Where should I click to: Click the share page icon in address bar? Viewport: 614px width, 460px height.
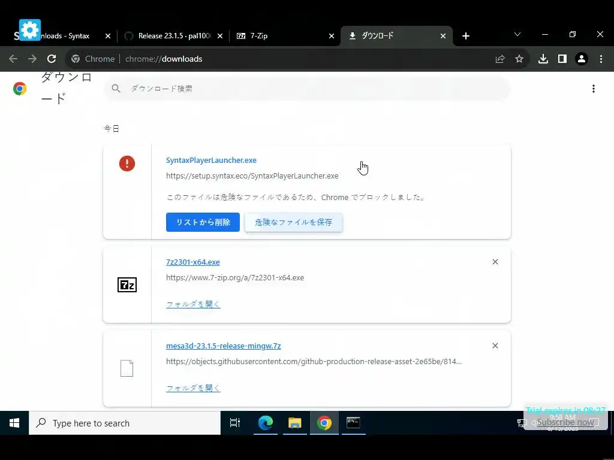500,59
